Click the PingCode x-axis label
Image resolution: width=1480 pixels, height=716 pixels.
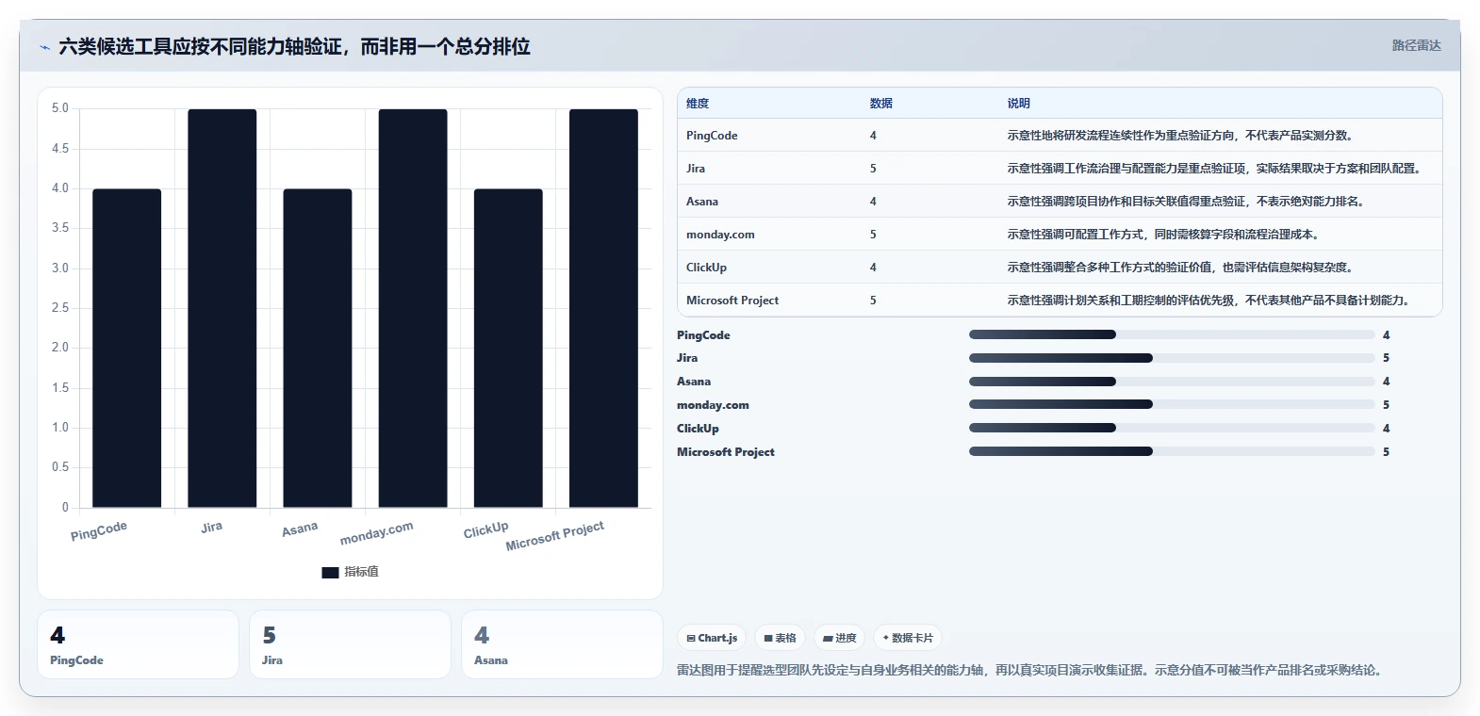(99, 531)
